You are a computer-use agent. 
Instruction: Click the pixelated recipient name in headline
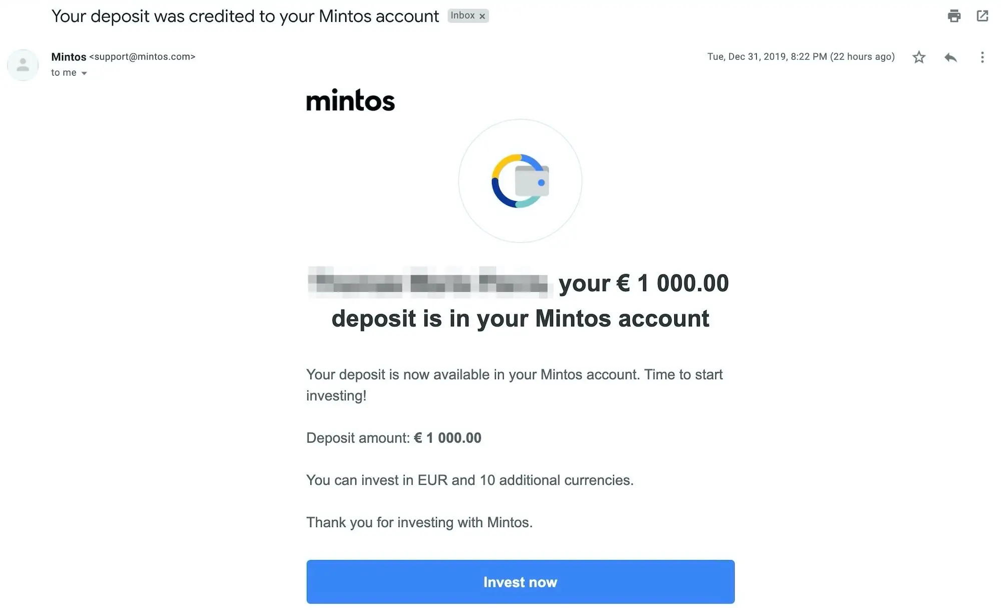tap(429, 282)
